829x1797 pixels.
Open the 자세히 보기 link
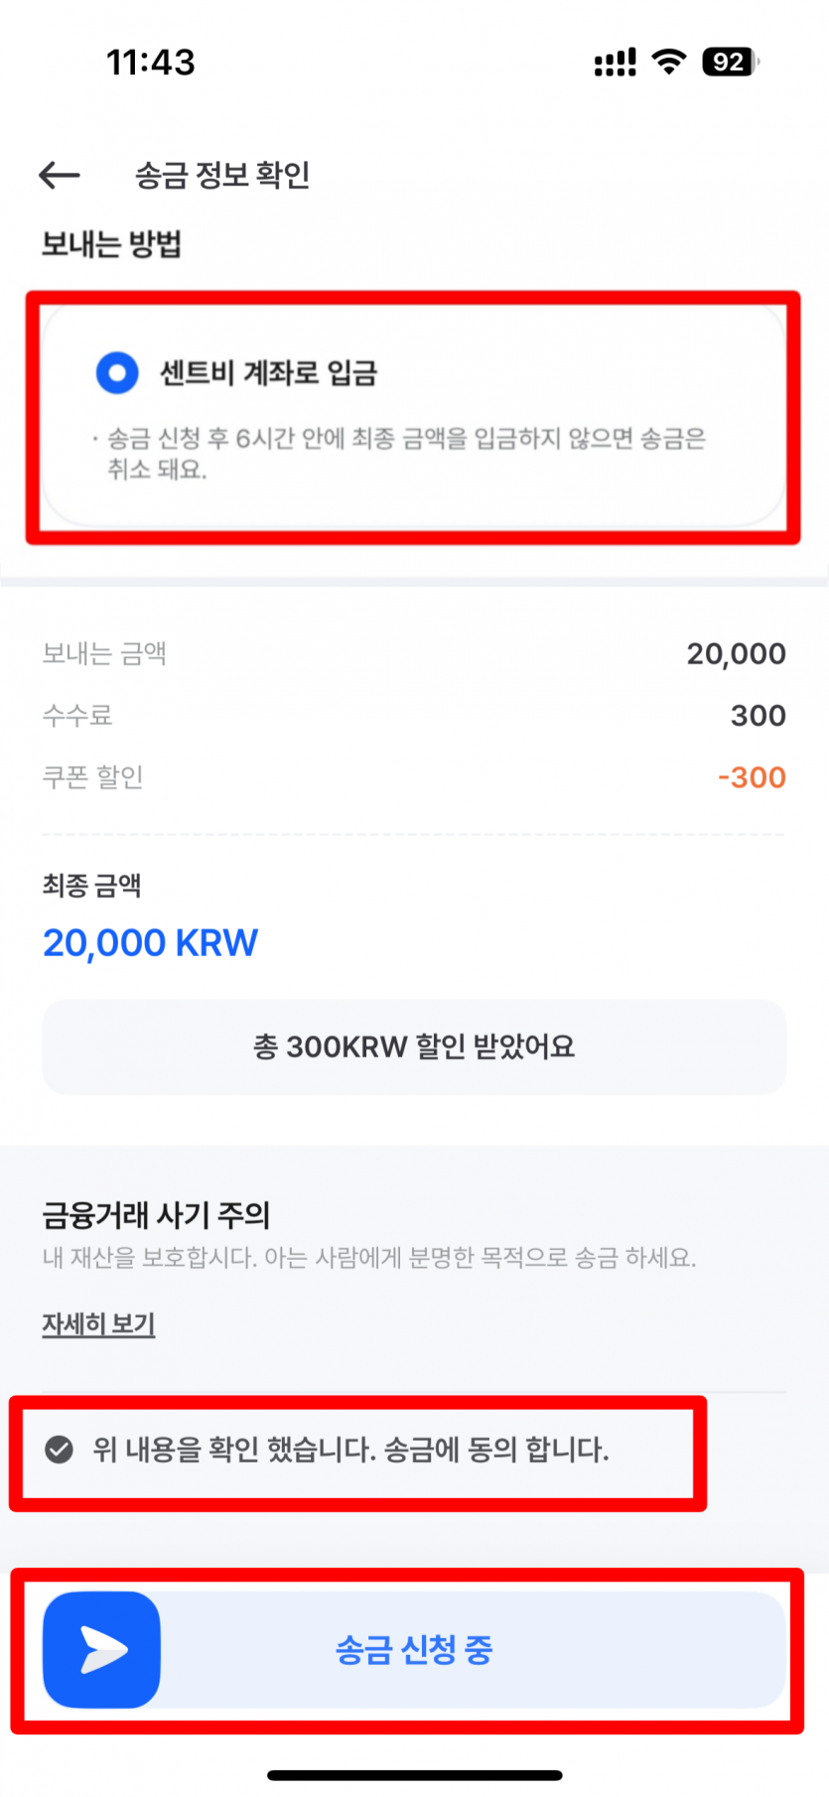(x=98, y=1323)
